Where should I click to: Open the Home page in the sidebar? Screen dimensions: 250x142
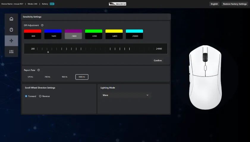click(x=11, y=19)
